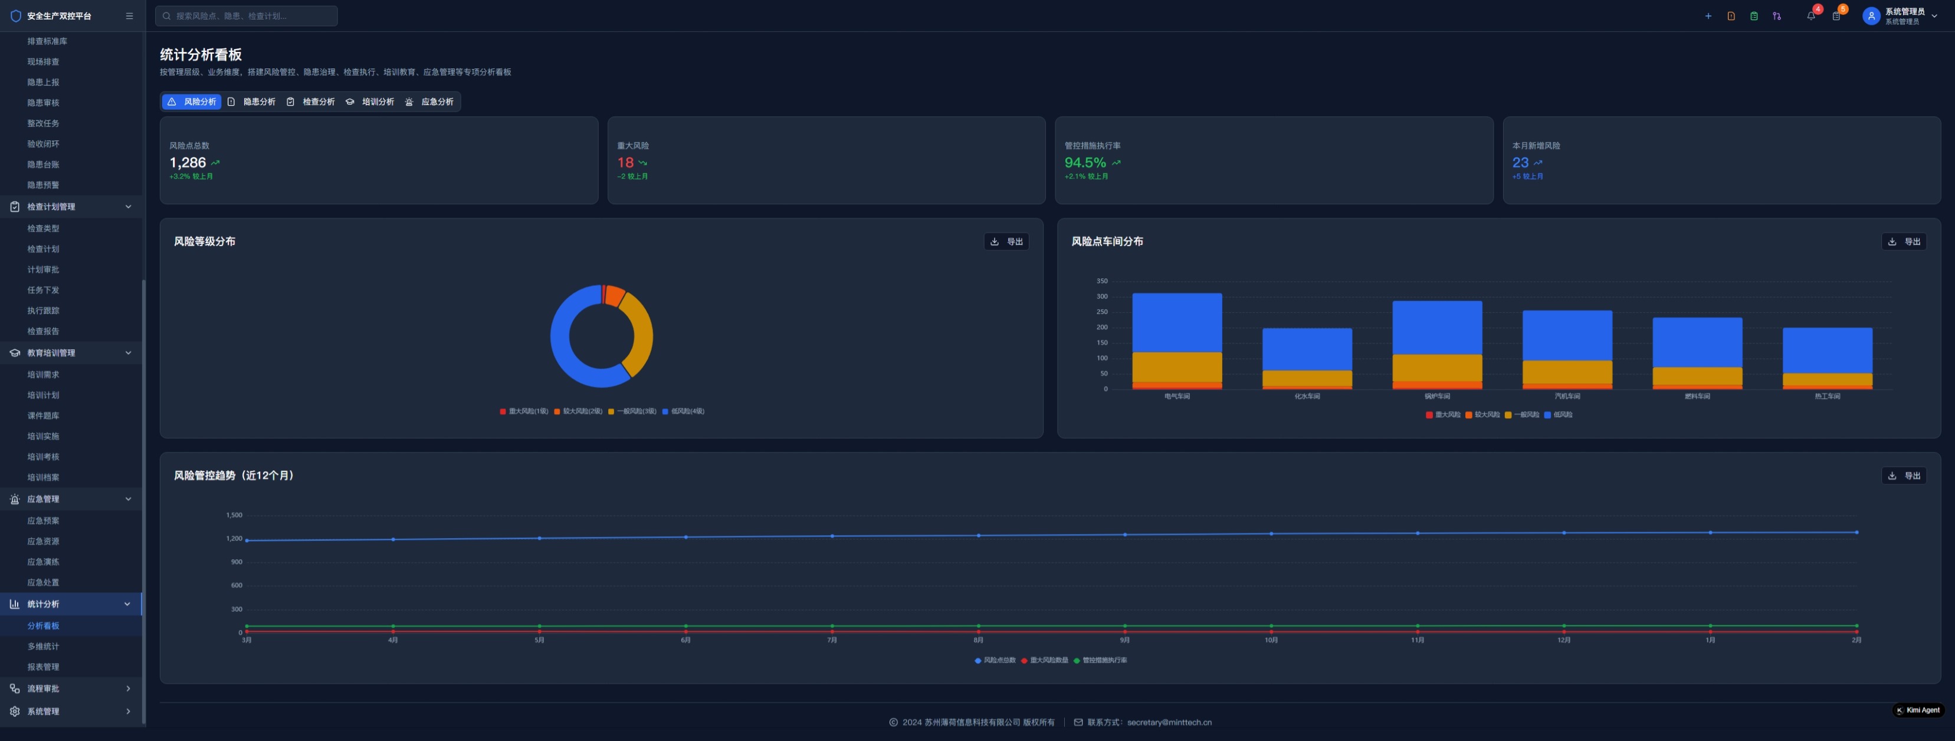Collapse the 检查计划管理 sidebar group

[x=127, y=206]
